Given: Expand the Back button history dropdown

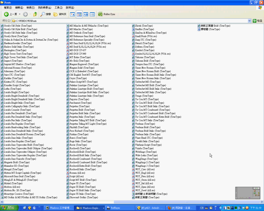Looking at the screenshot, I should [19, 14].
